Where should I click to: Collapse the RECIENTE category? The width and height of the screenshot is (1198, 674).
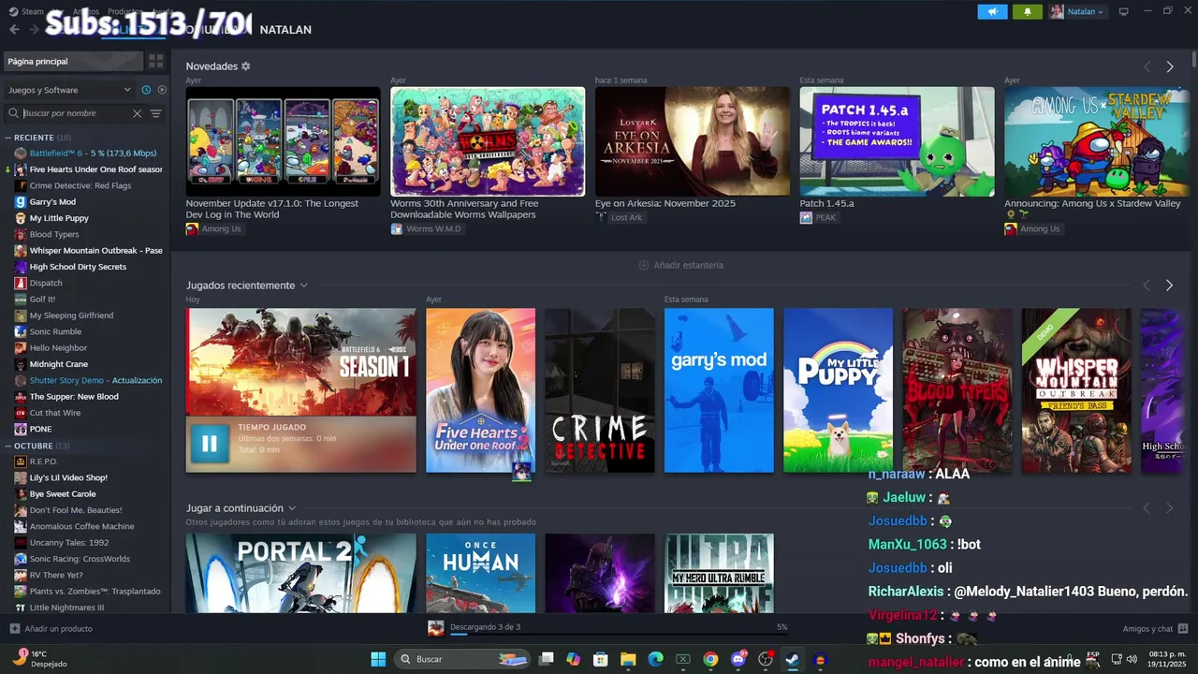pyautogui.click(x=8, y=138)
